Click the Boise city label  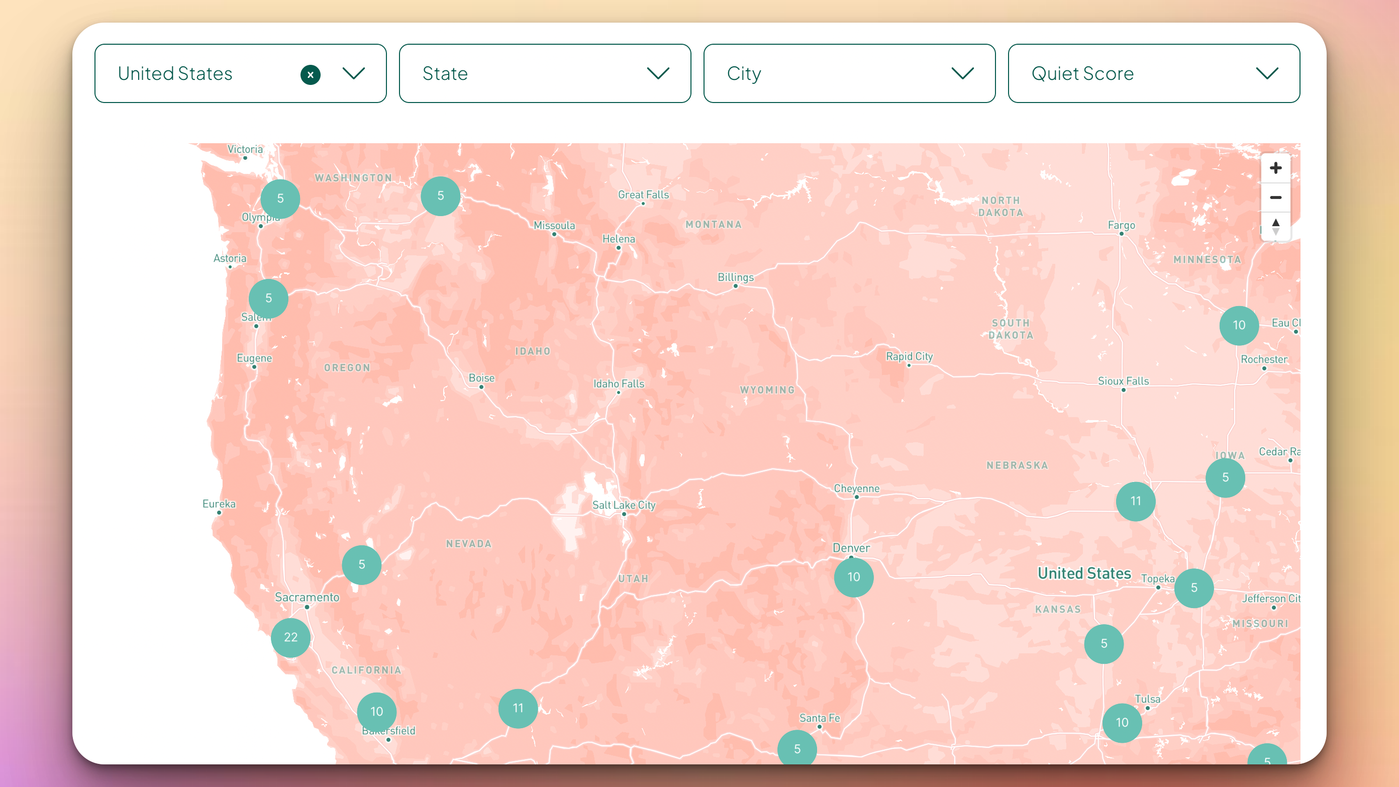tap(481, 377)
